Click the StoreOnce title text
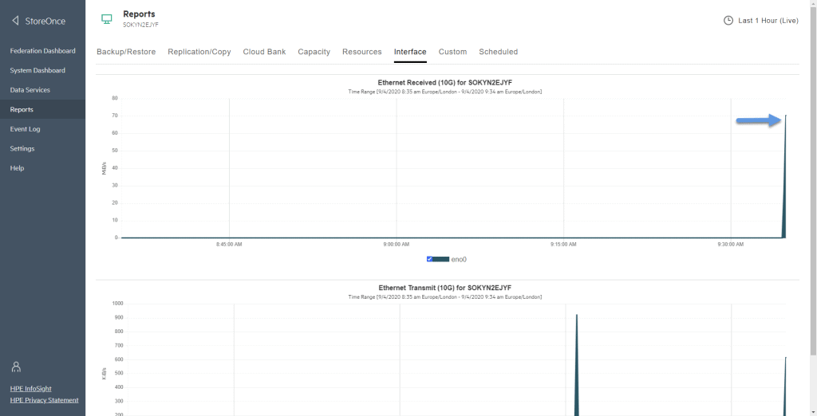Image resolution: width=817 pixels, height=416 pixels. coord(45,22)
